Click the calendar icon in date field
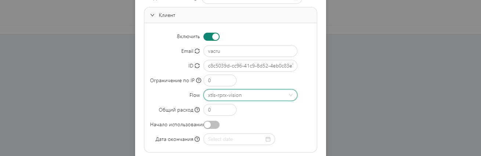 (268, 139)
